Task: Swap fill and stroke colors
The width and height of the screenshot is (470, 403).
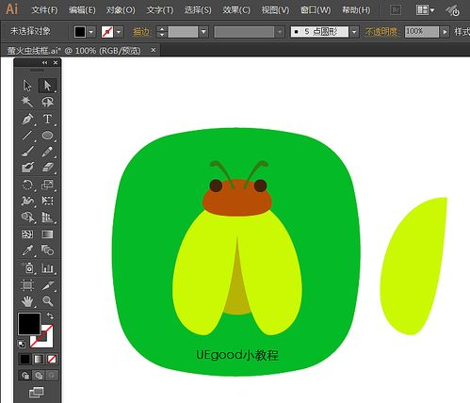Action: tap(50, 315)
